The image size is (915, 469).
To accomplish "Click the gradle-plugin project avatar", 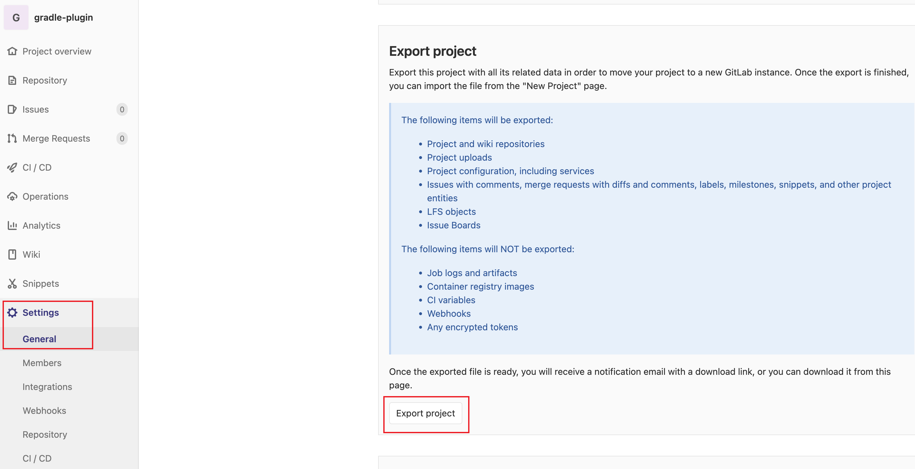I will click(16, 17).
